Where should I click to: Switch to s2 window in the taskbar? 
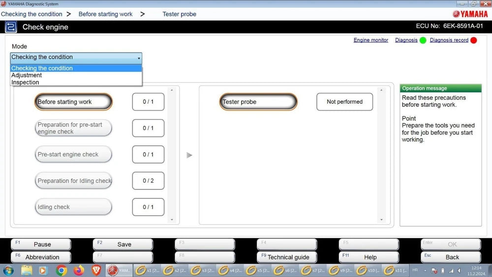[174, 271]
